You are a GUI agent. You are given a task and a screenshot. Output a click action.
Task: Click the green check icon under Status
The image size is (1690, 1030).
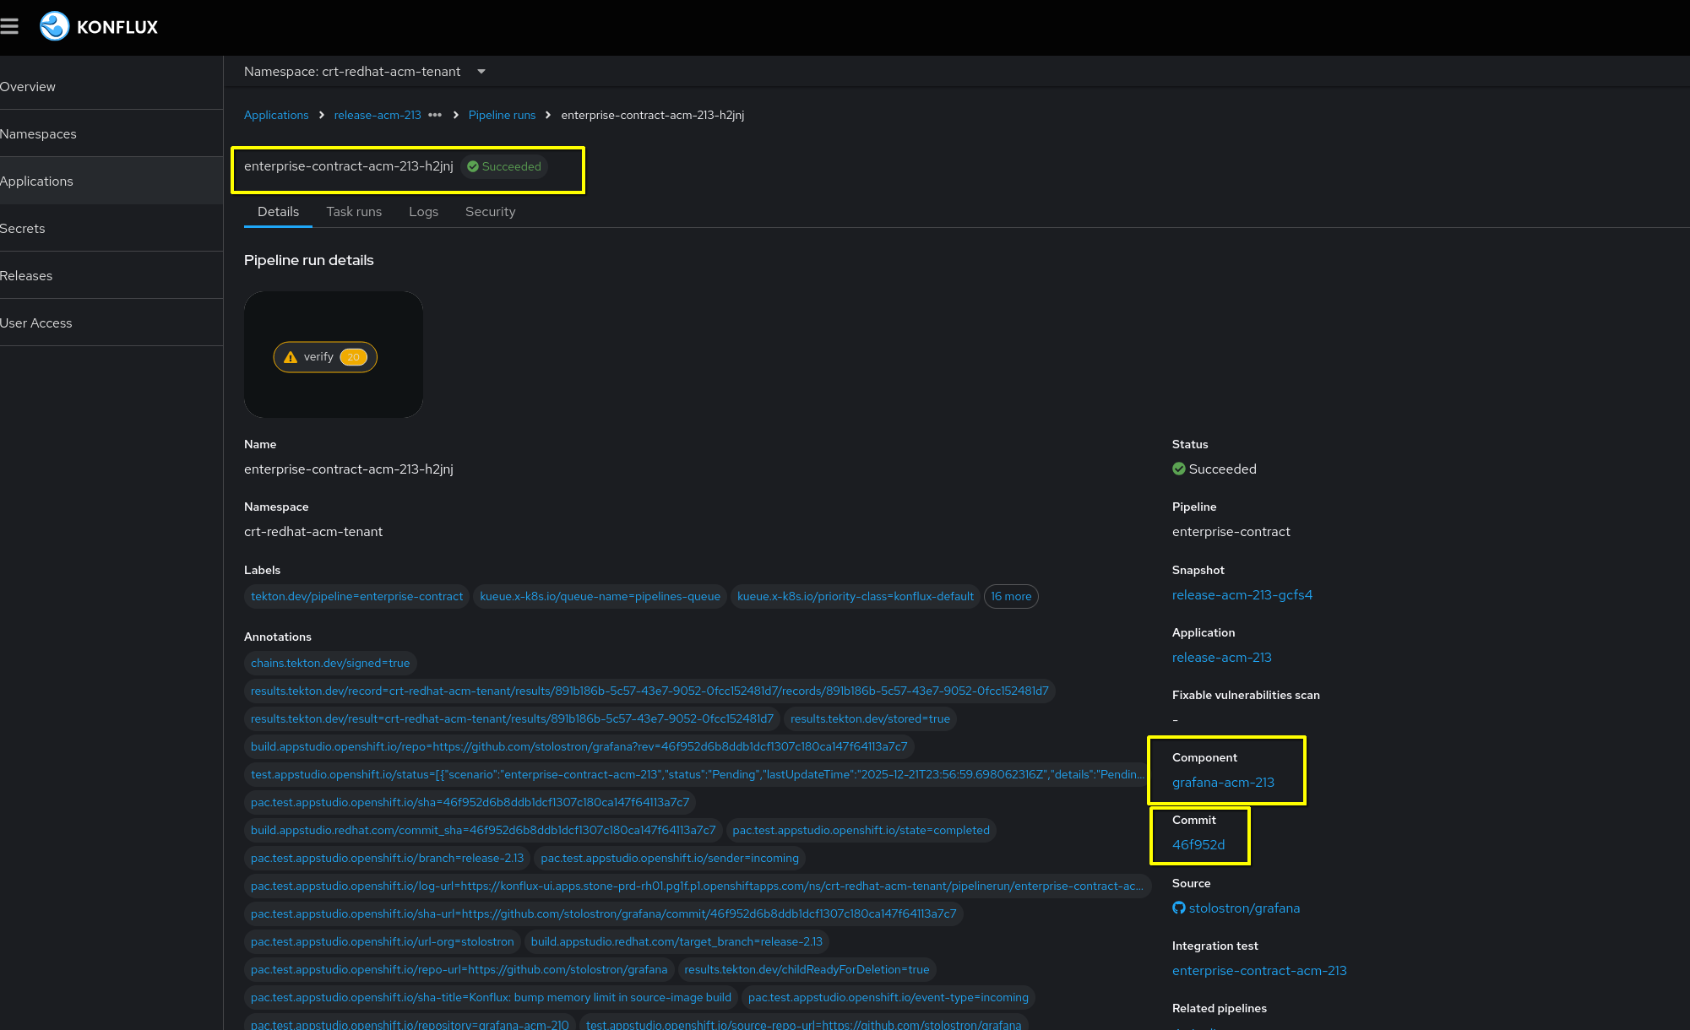1178,469
